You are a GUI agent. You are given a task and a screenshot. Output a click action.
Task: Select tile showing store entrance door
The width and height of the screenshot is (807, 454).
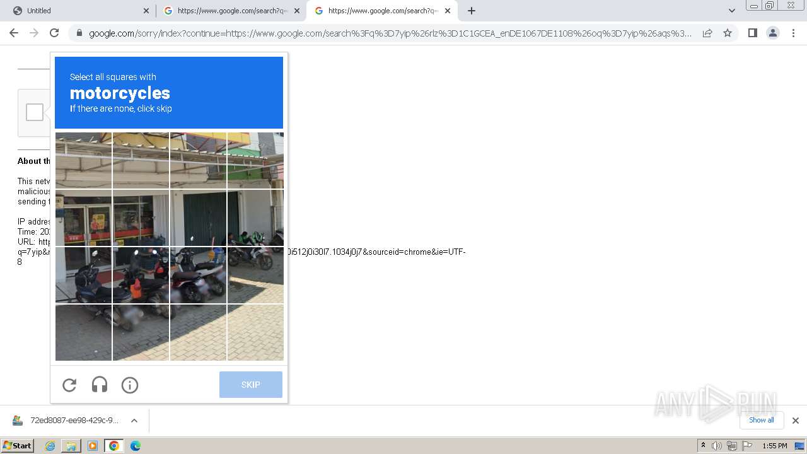pyautogui.click(x=84, y=218)
